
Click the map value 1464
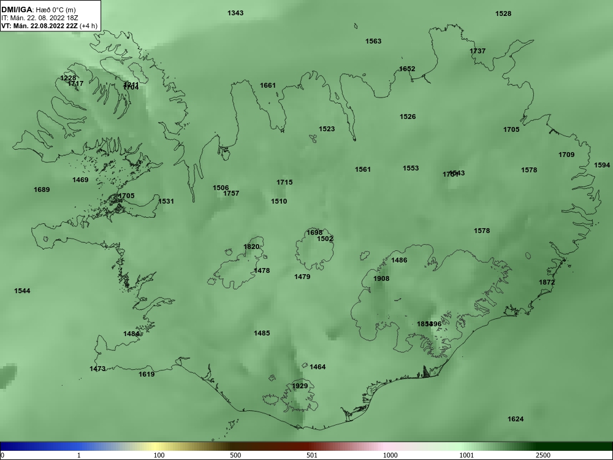[318, 367]
